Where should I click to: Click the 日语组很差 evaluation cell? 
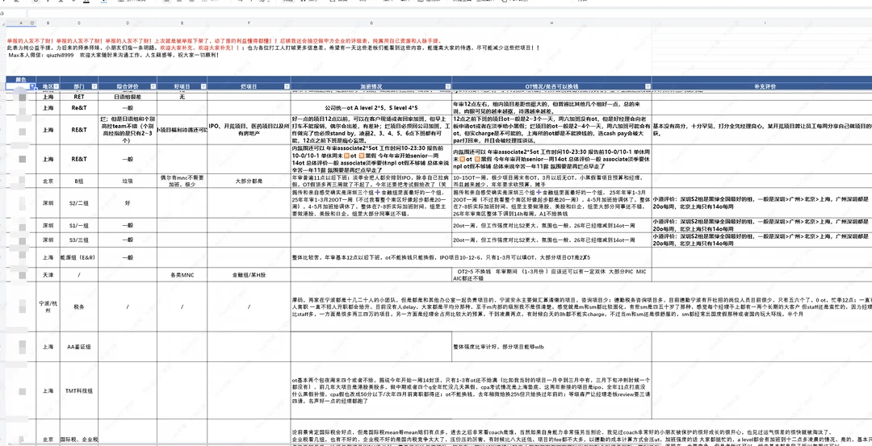pyautogui.click(x=128, y=97)
